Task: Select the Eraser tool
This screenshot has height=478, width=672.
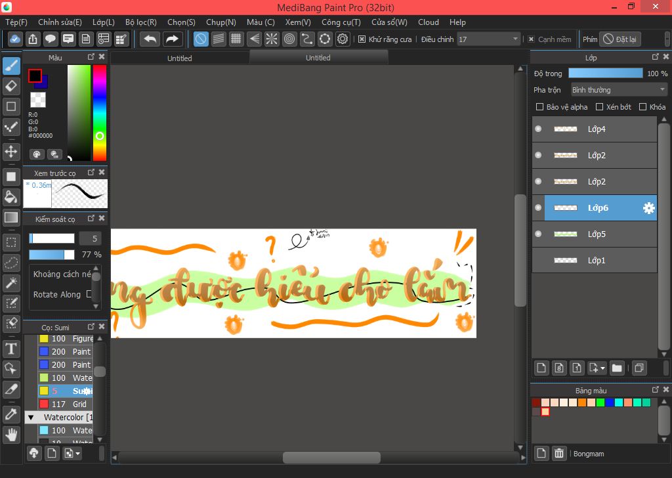Action: 11,86
